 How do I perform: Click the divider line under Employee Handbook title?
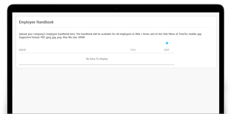[x=116, y=27]
